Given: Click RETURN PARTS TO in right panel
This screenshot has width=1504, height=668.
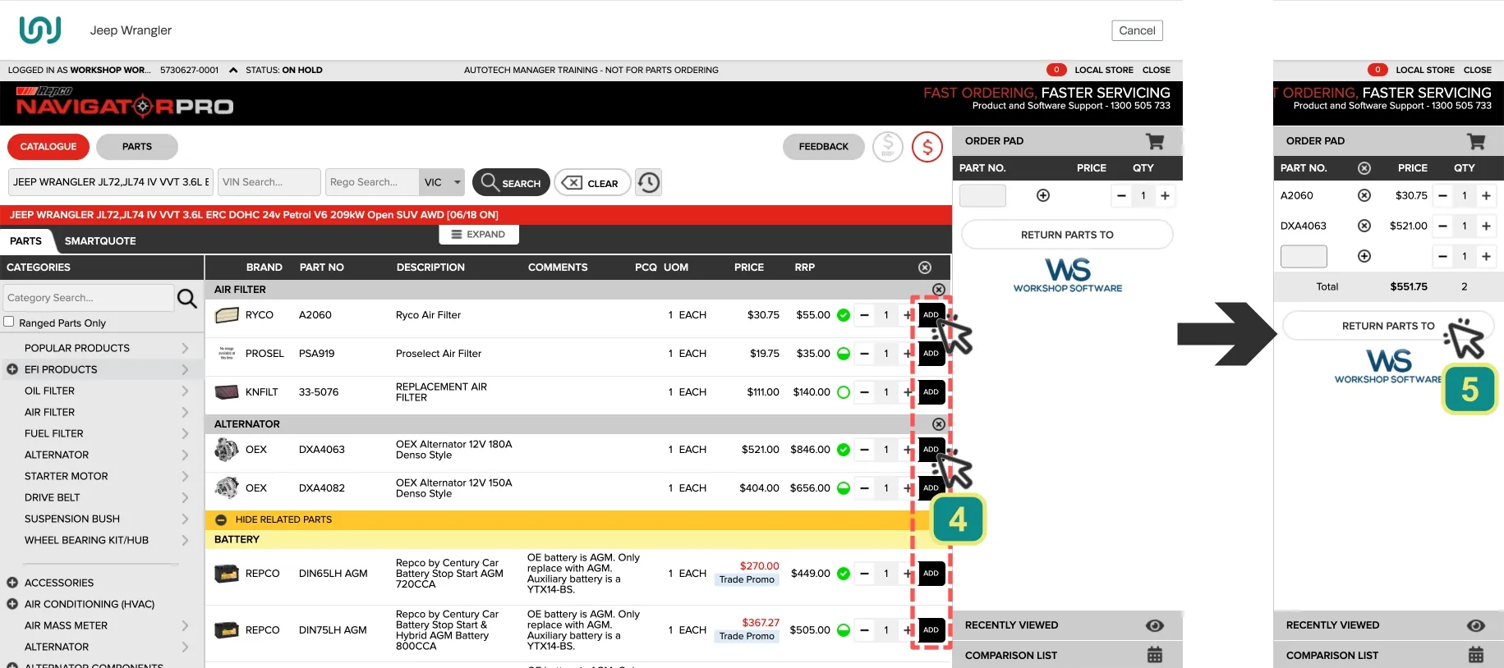Looking at the screenshot, I should (x=1387, y=326).
